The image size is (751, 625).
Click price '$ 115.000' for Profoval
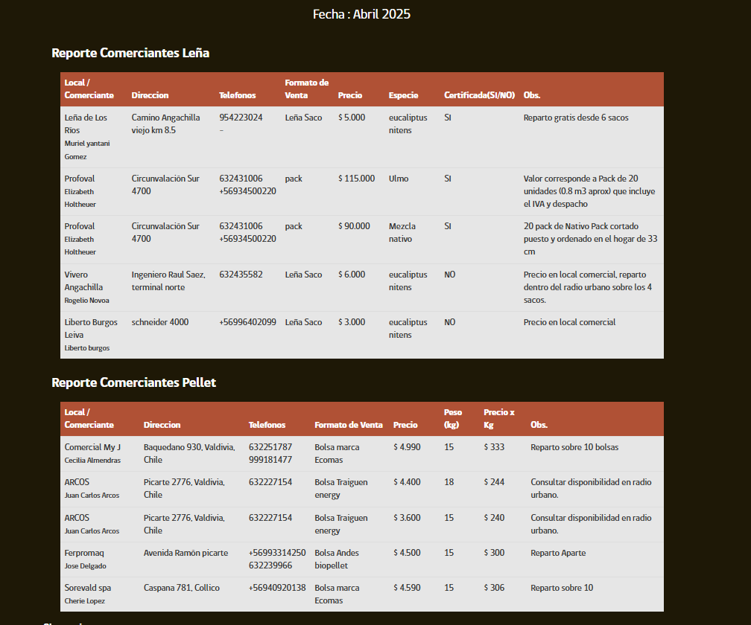(x=356, y=179)
